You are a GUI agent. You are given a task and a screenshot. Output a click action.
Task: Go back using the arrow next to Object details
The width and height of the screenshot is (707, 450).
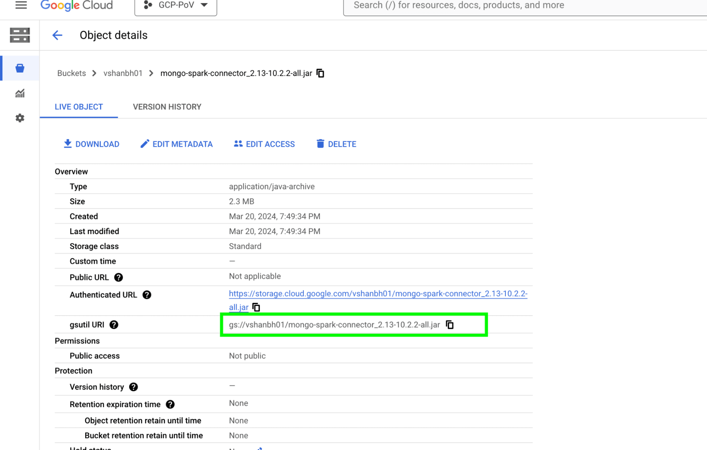coord(57,35)
